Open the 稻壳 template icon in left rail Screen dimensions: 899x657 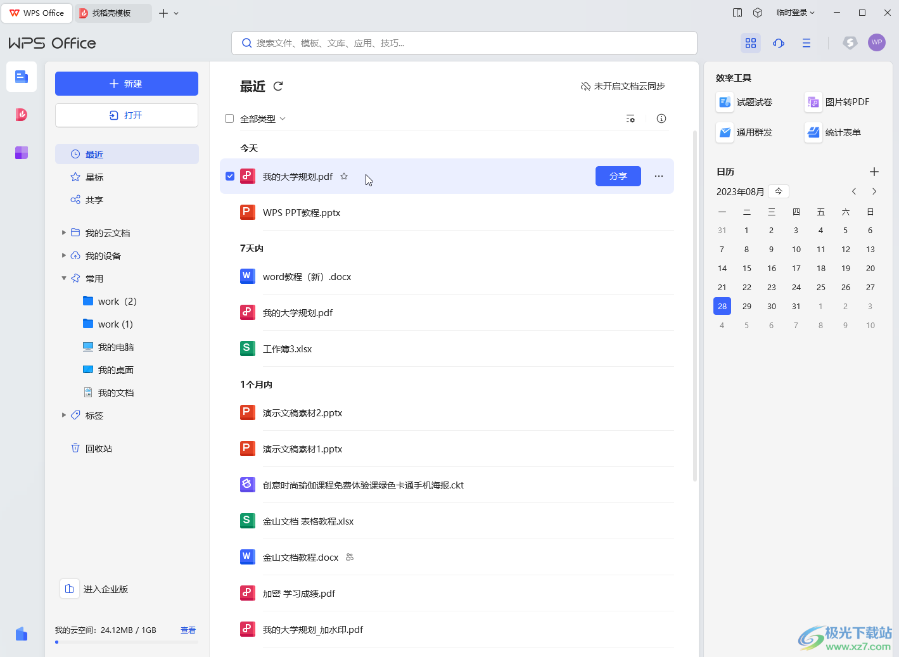22,115
